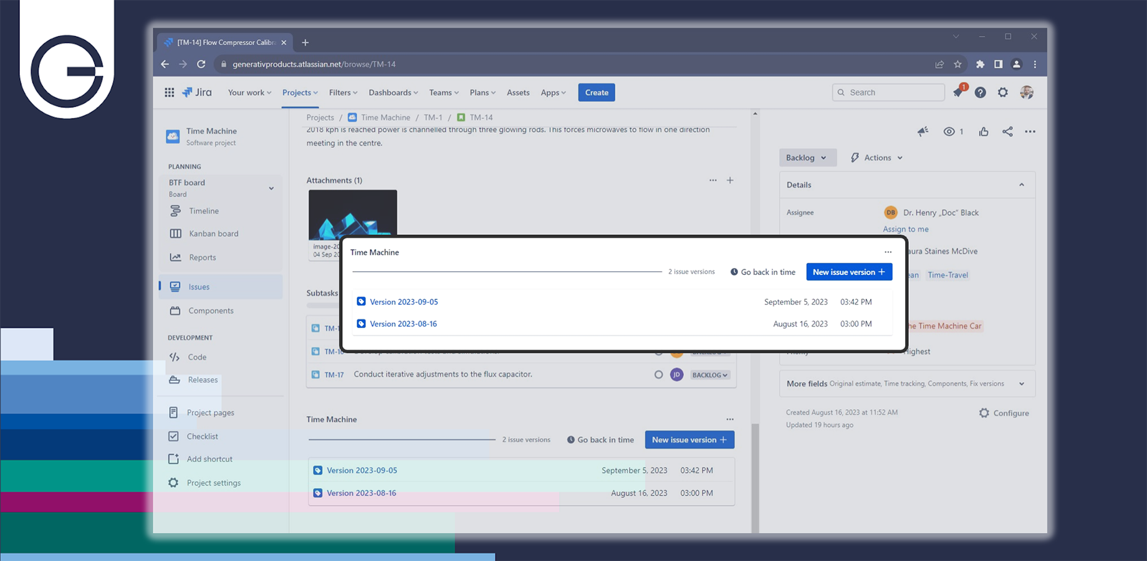Open the attached image thumbnail
Viewport: 1147px width, 561px height.
(353, 214)
